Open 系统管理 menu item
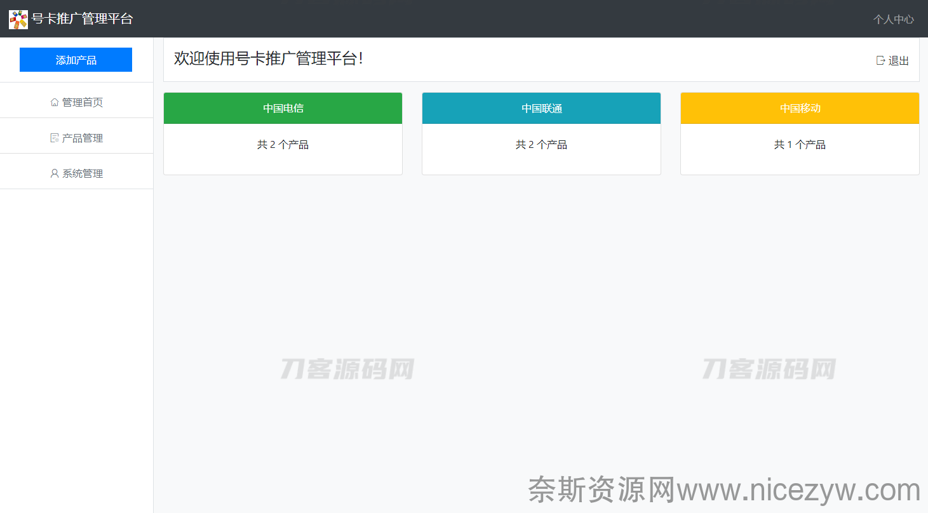928x513 pixels. tap(76, 173)
